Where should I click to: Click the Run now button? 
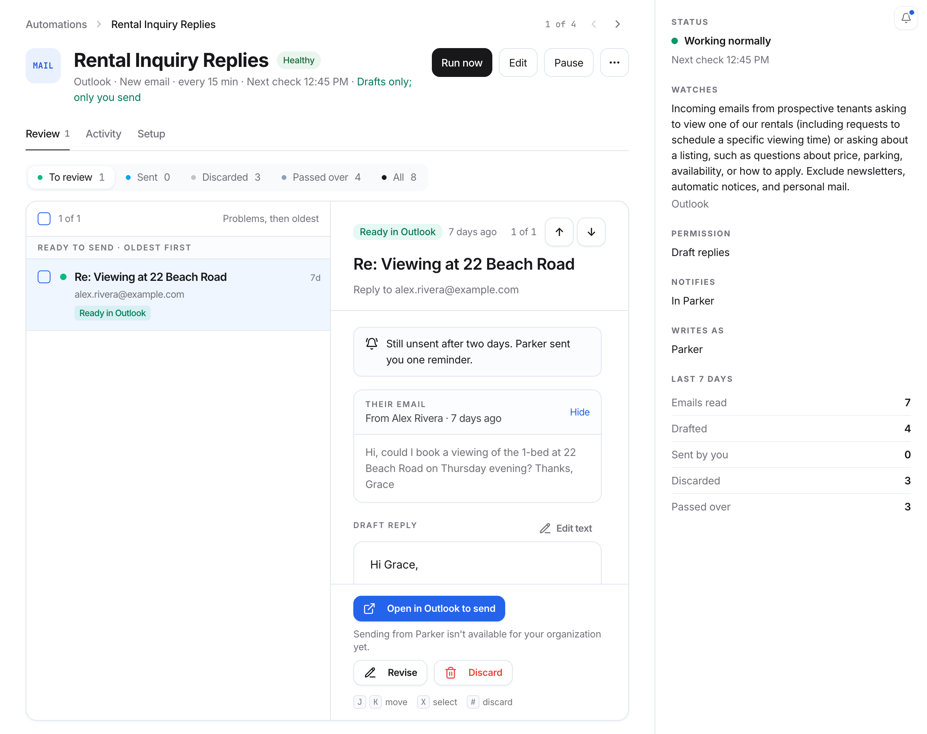pos(462,63)
